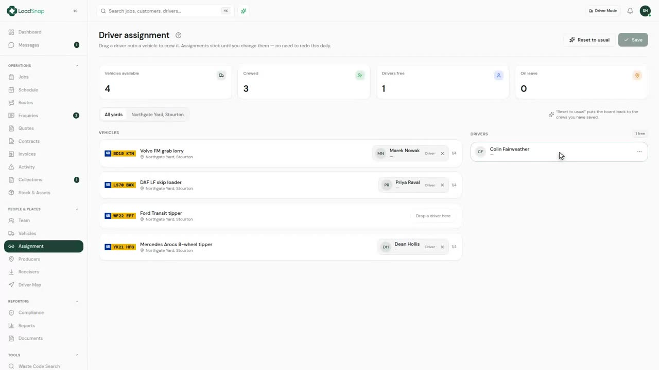Click the Crewed card icon
The image size is (659, 370).
[x=360, y=76]
